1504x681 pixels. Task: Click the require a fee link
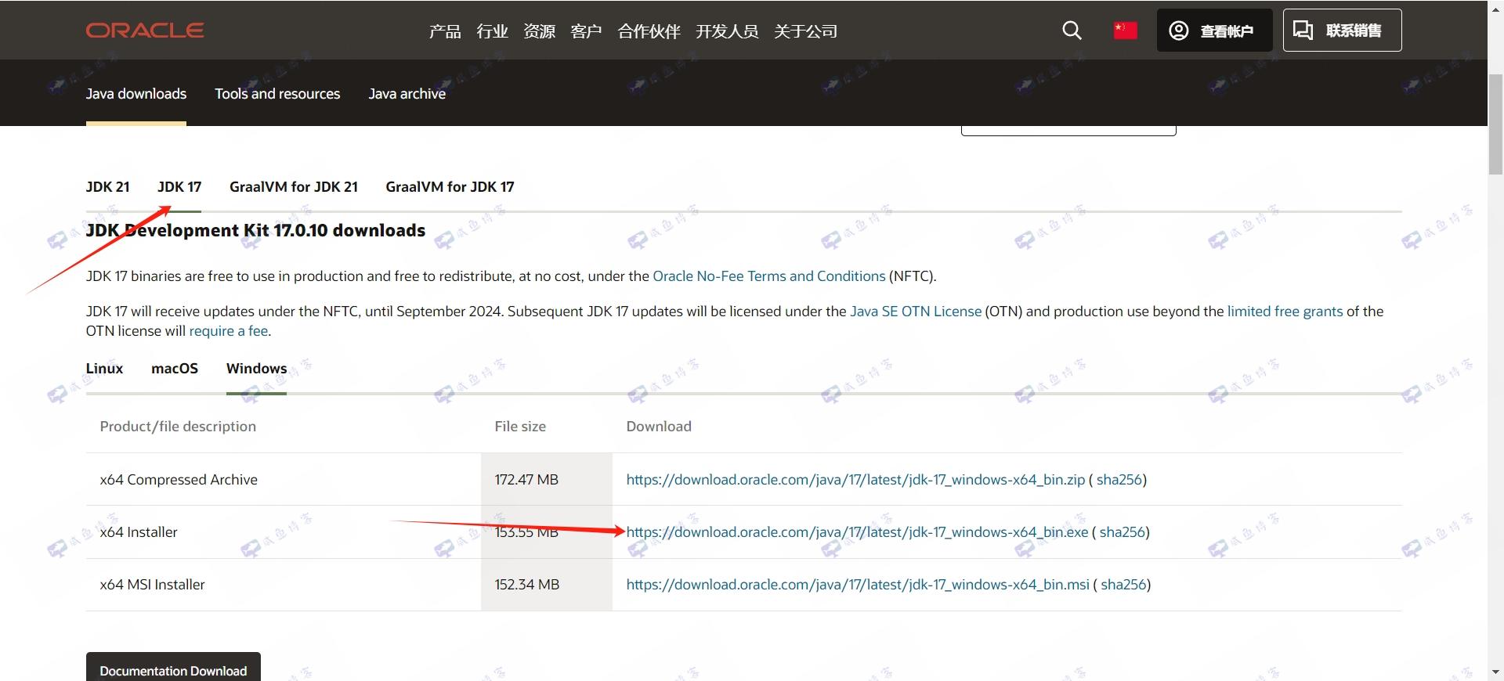229,331
